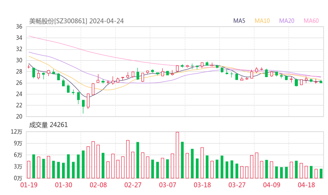Click the 30 price axis label
This screenshot has height=195, width=328.
(x=19, y=60)
